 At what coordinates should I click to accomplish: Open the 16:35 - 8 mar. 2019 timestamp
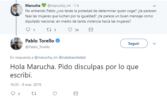[26, 85]
